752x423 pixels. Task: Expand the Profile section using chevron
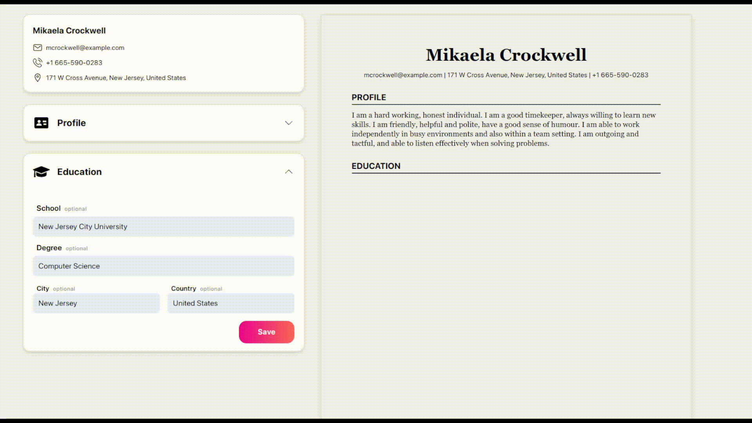tap(289, 123)
